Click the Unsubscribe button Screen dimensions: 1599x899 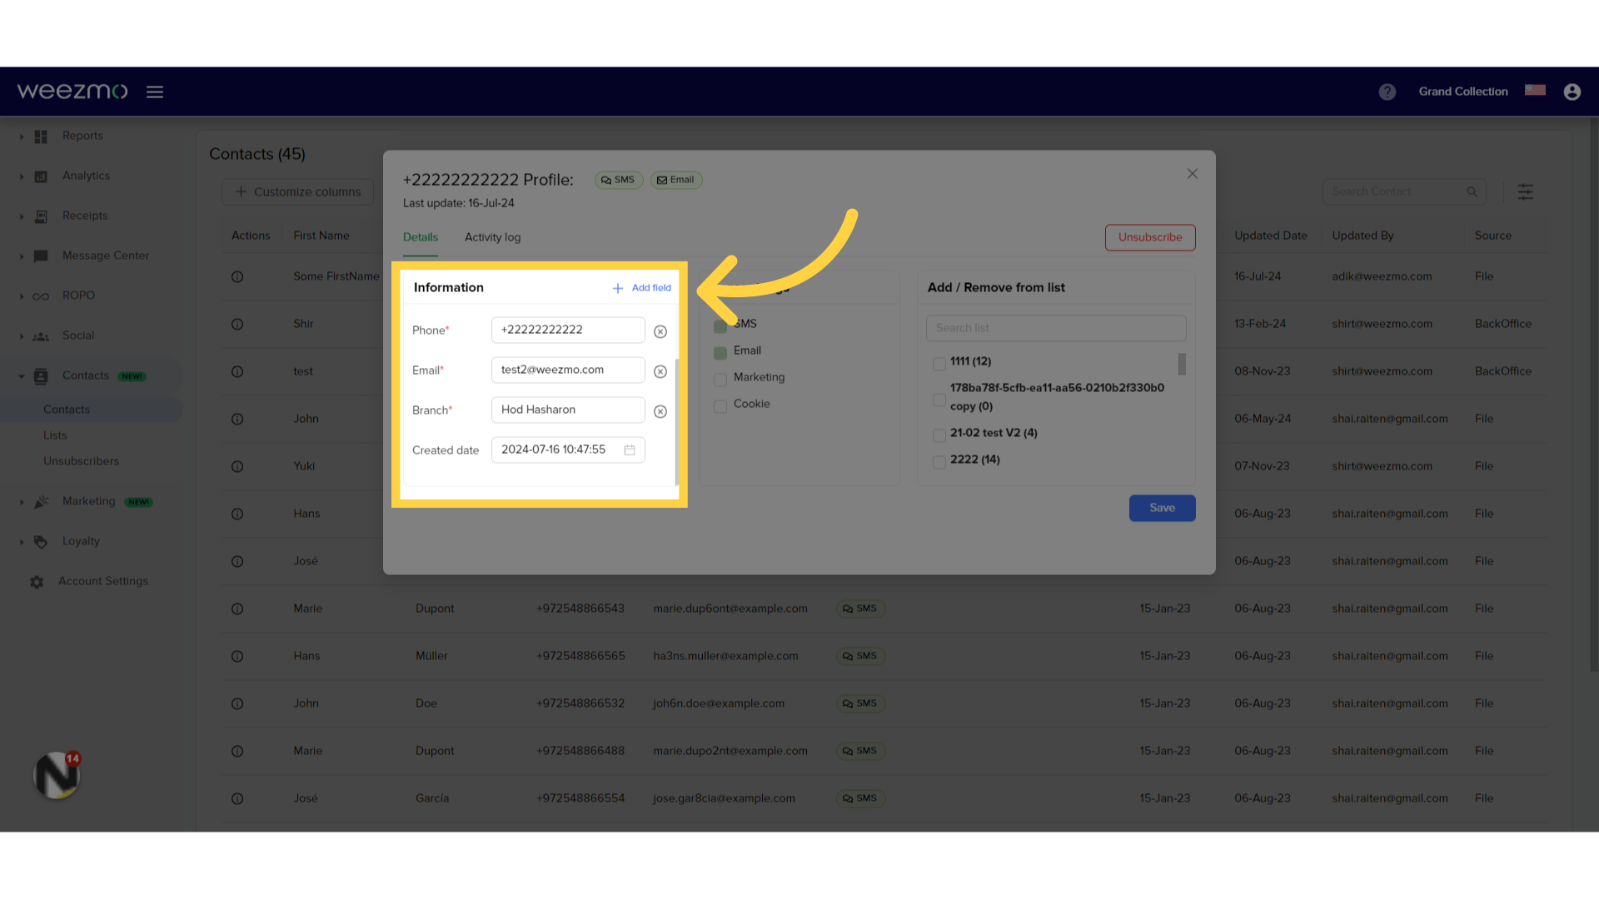1150,237
